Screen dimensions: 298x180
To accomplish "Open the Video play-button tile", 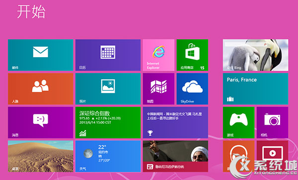I will [x=272, y=156].
